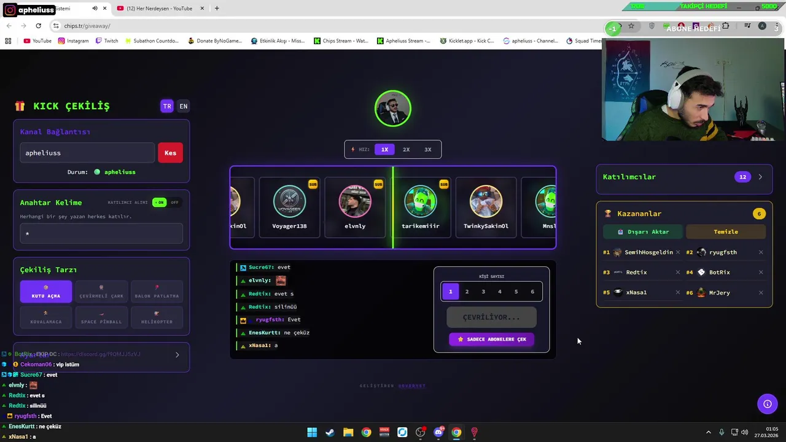Screen dimensions: 786x442
Task: Click the channel name field containing apheliuss
Action: click(x=88, y=153)
